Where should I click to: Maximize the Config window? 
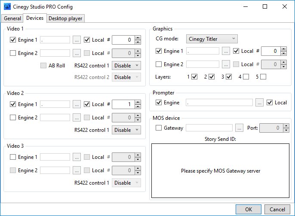[x=265, y=6]
